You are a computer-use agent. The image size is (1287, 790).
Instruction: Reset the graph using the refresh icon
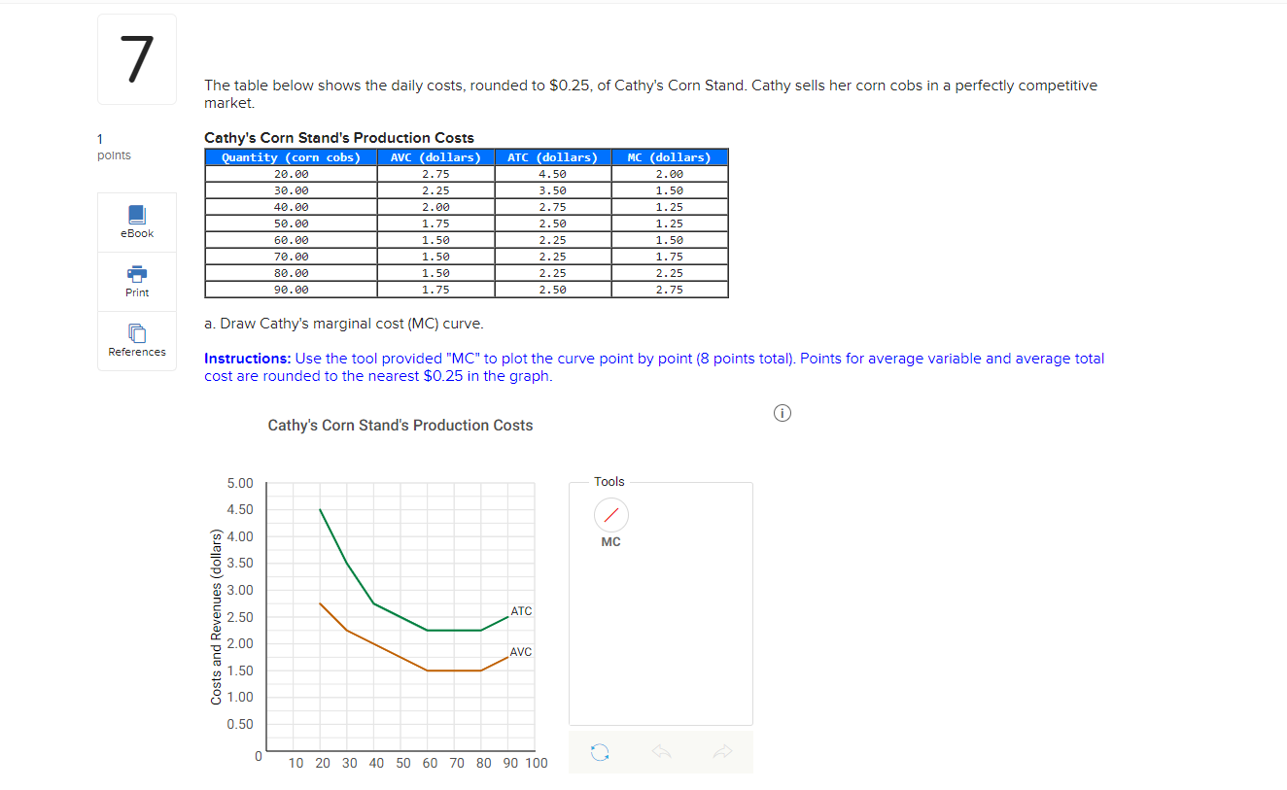click(x=600, y=751)
